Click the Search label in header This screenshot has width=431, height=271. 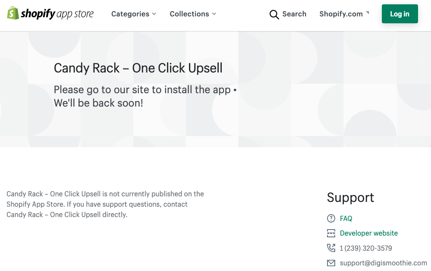pyautogui.click(x=294, y=14)
